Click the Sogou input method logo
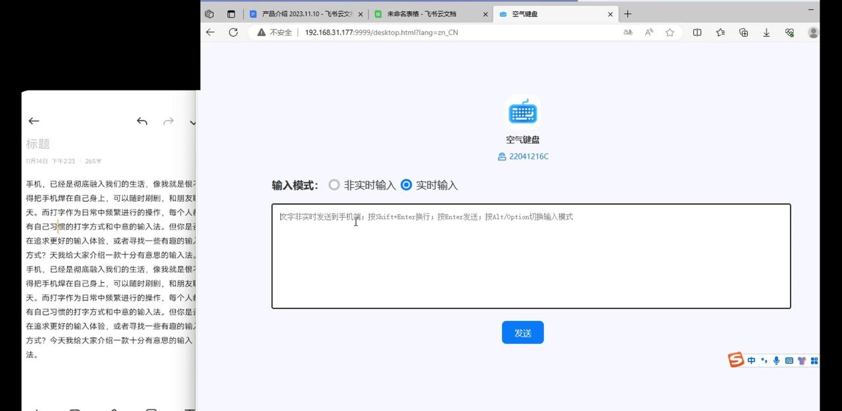 point(735,360)
